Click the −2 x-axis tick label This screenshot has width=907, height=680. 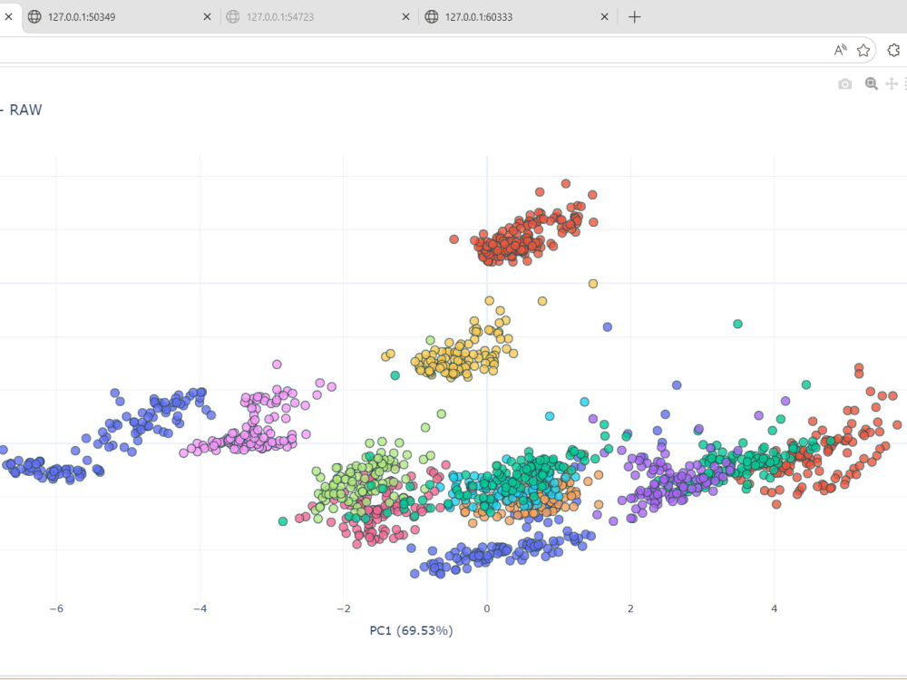coord(344,608)
